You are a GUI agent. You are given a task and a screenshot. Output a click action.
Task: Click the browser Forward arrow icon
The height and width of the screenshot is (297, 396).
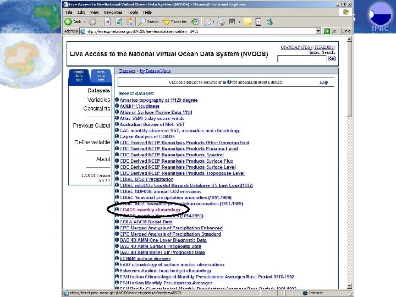click(x=92, y=22)
